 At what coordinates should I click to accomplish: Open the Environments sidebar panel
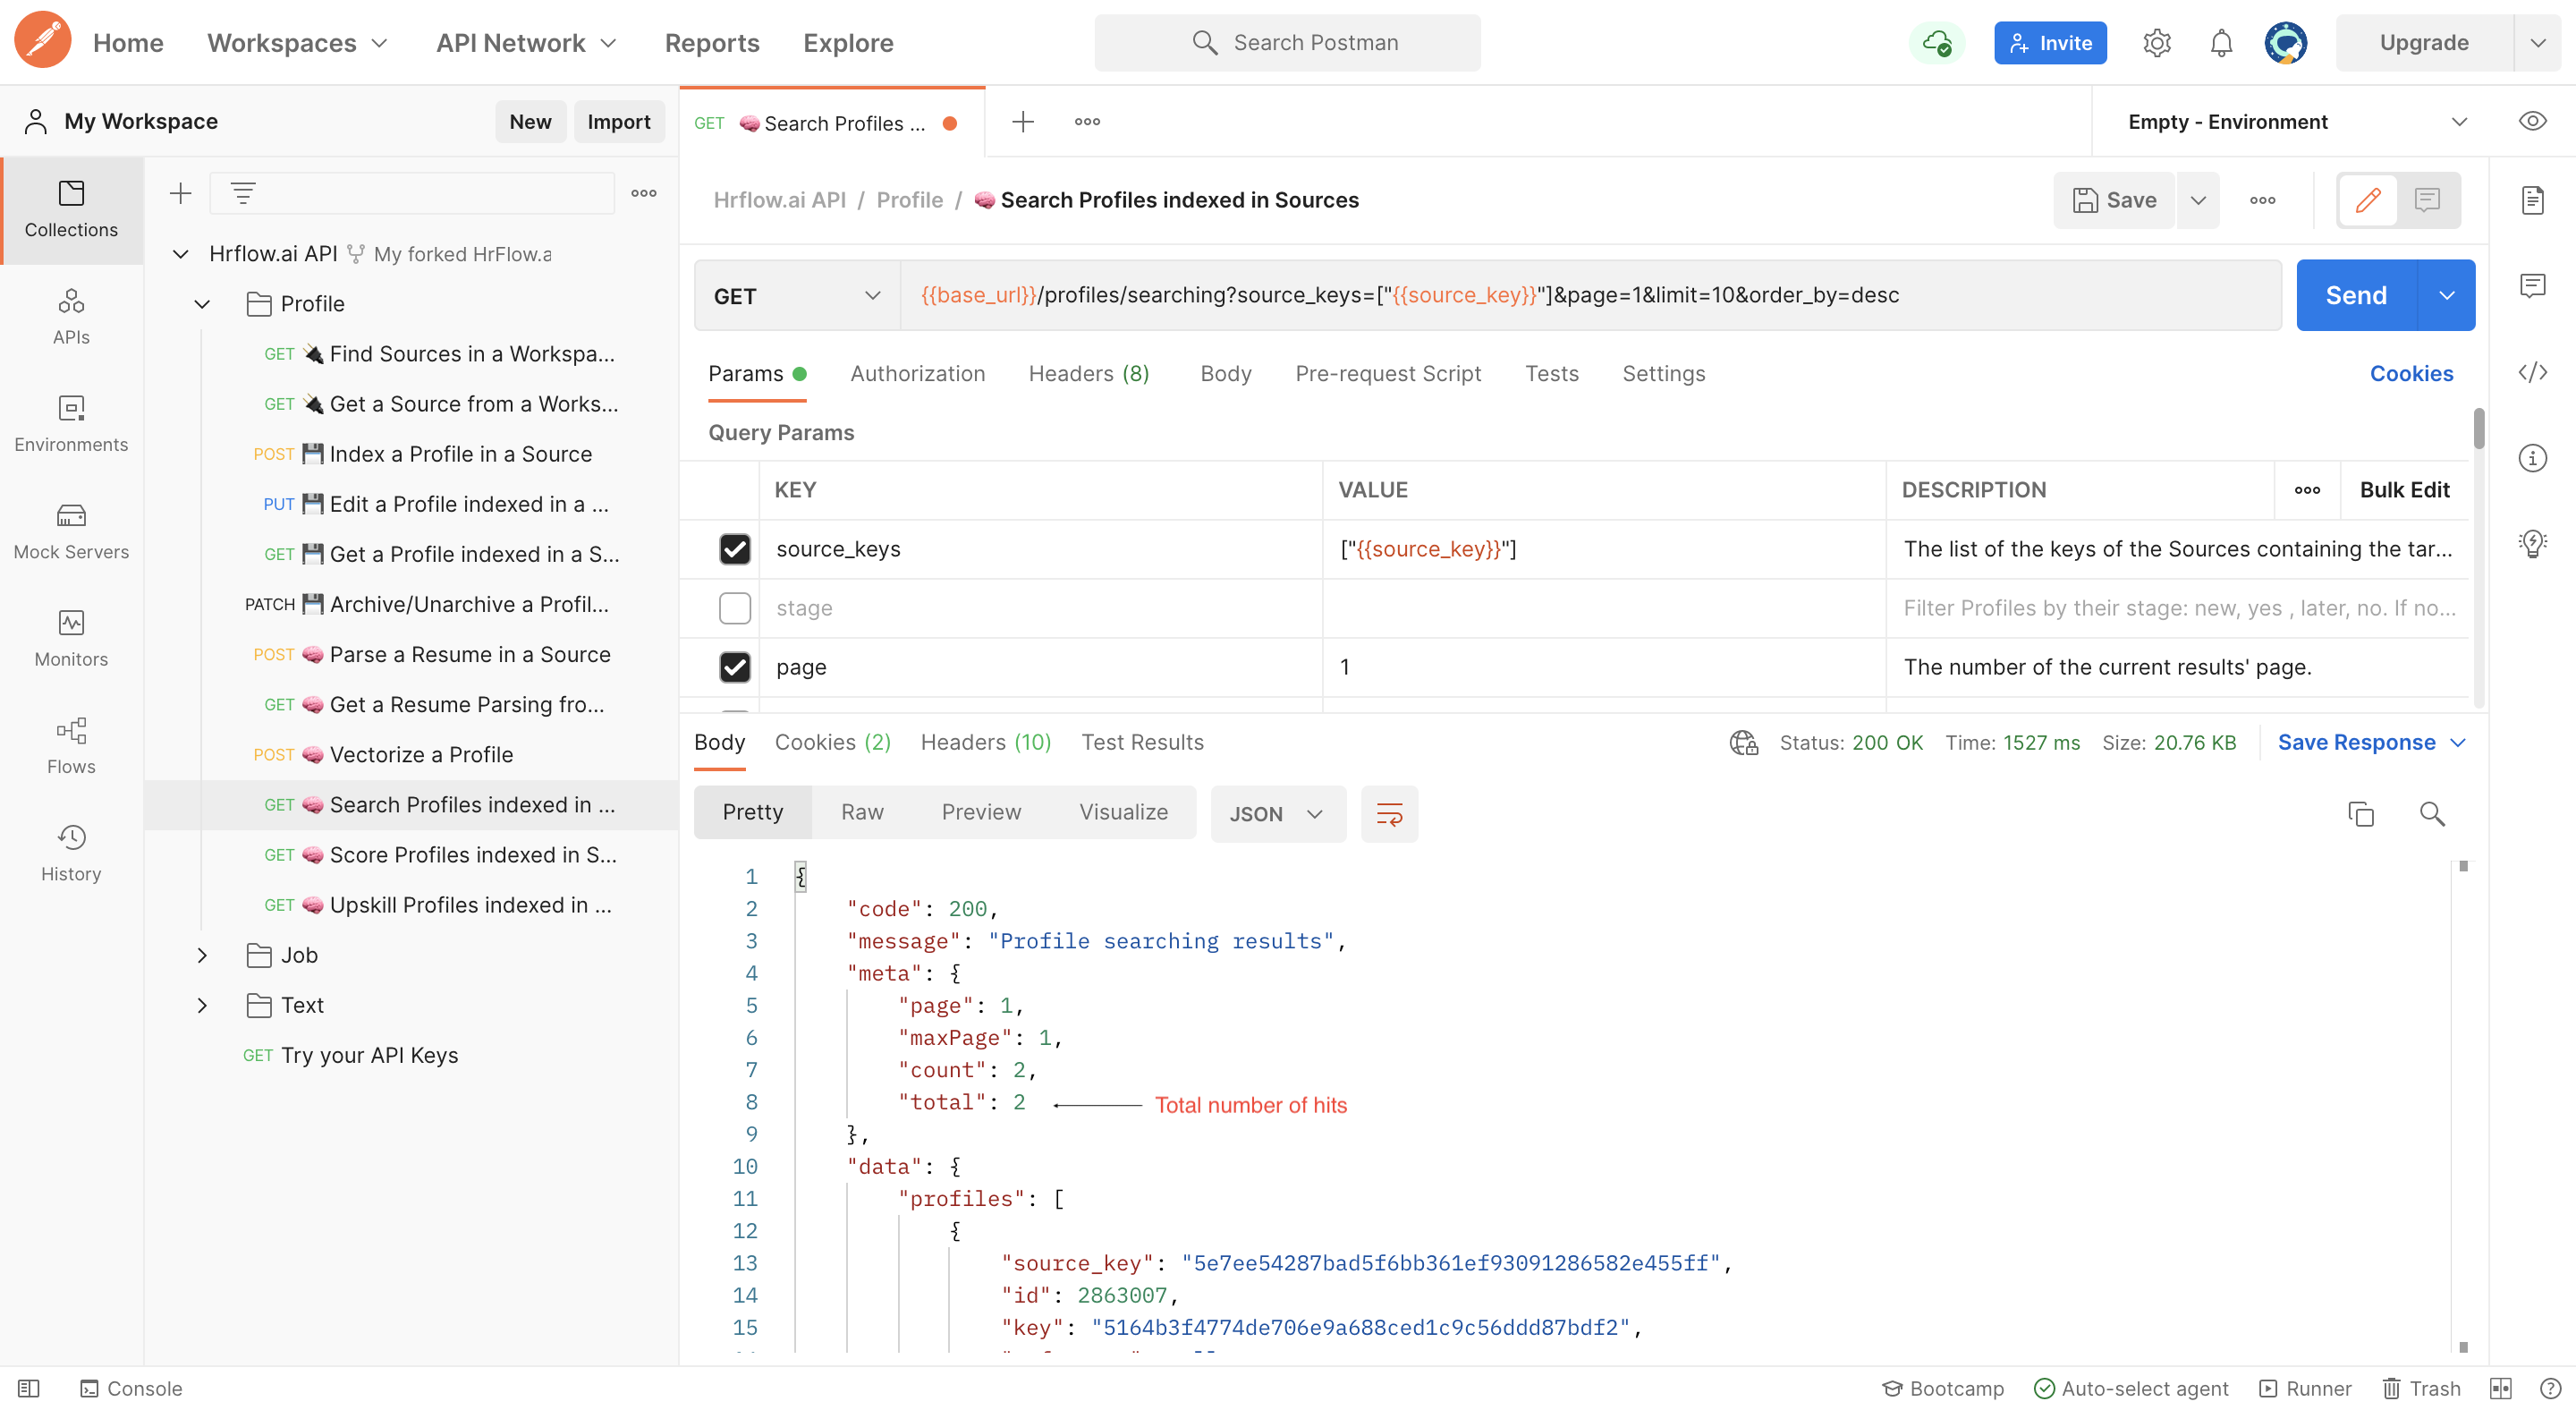click(x=71, y=423)
